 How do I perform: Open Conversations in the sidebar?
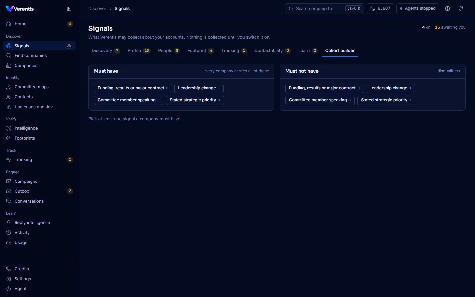tap(39, 201)
